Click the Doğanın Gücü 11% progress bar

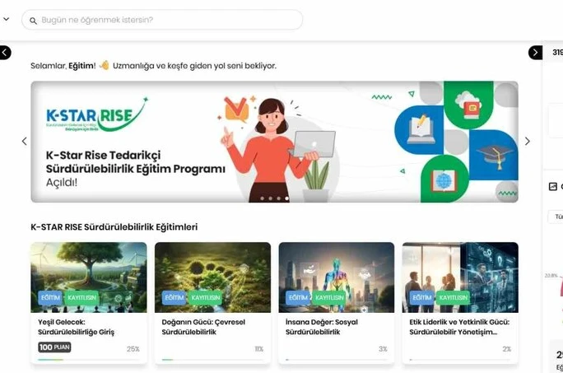click(x=212, y=360)
